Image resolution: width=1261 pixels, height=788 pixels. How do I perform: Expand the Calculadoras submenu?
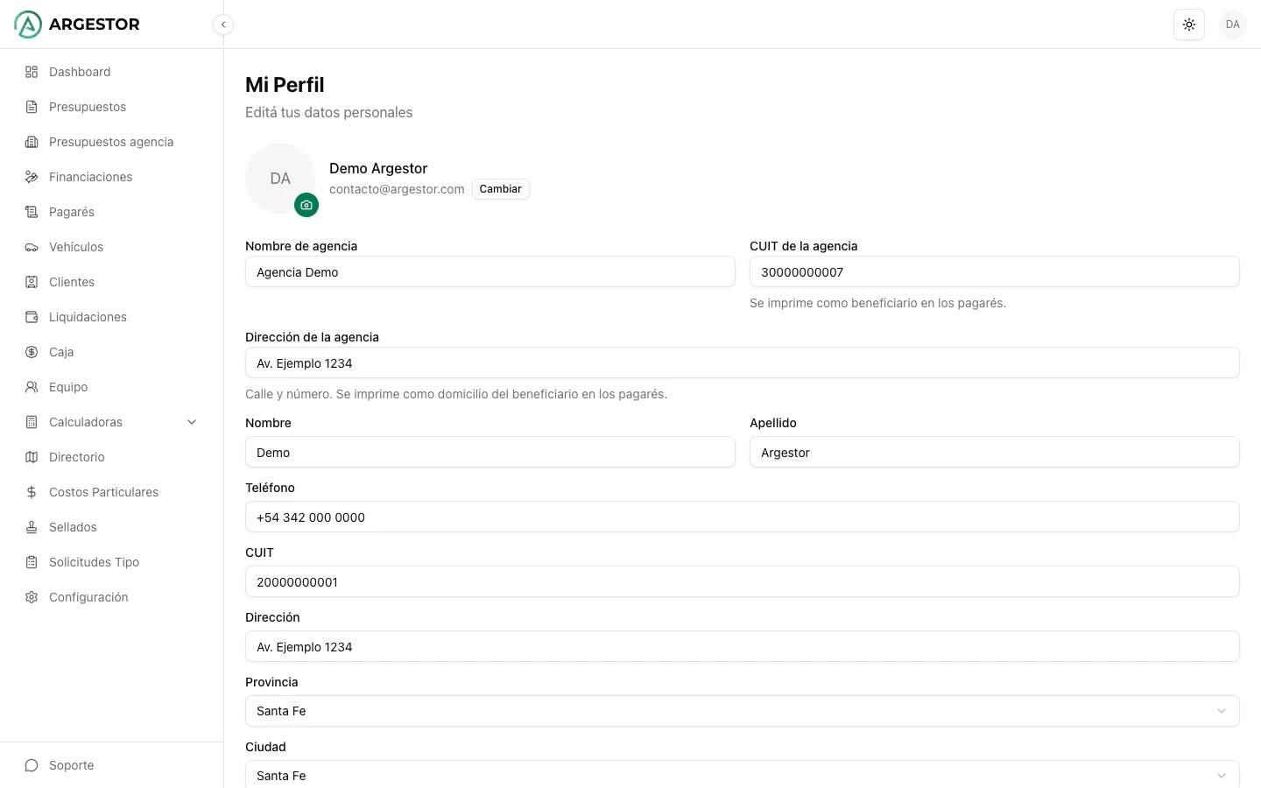click(x=112, y=422)
